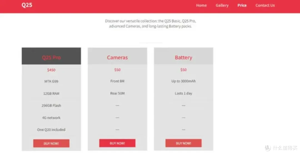Click BUY NOW under Battery
The image size is (300, 154).
[184, 143]
